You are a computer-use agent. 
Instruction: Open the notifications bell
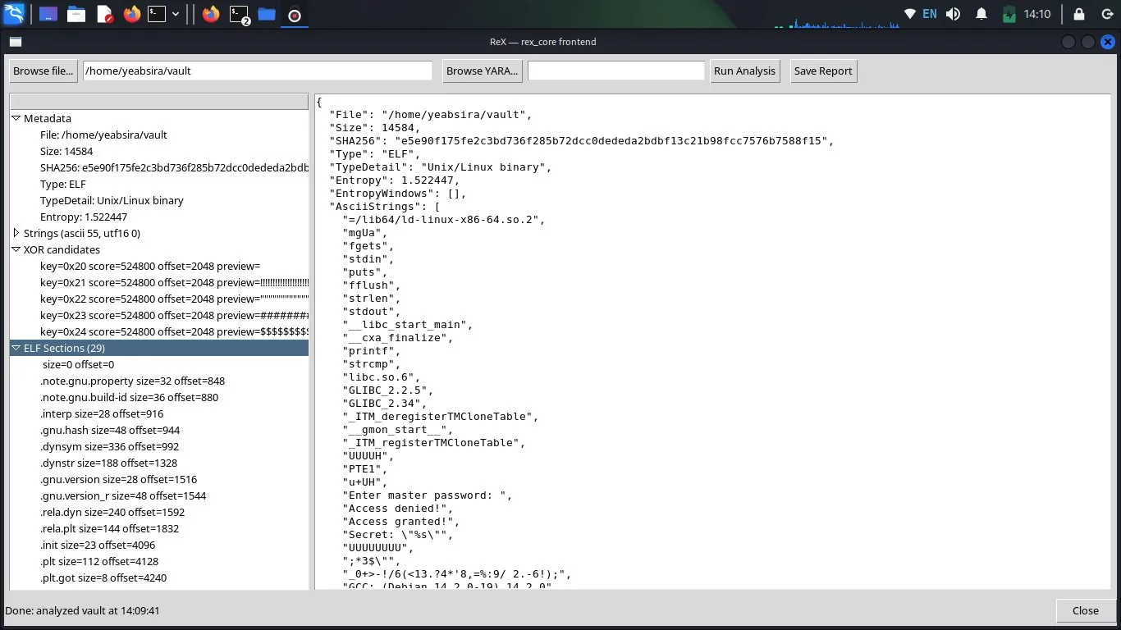[981, 14]
